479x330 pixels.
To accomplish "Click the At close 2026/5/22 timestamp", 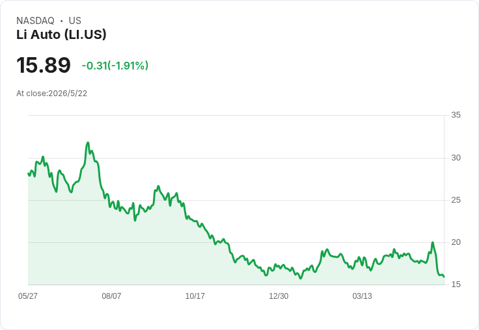I will pyautogui.click(x=51, y=94).
